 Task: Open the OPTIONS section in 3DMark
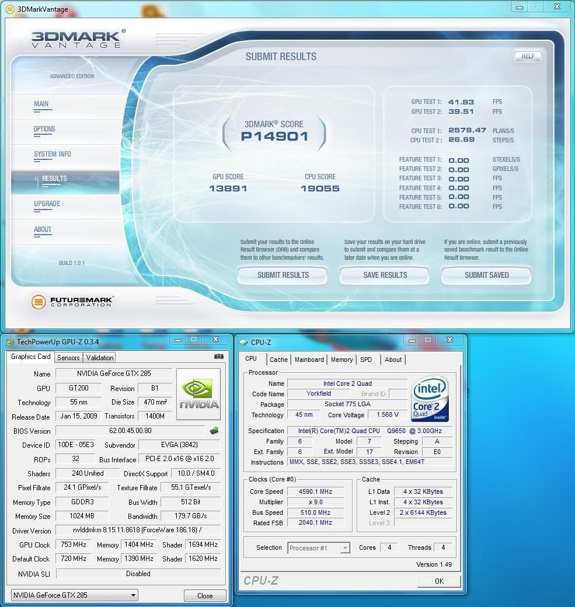tap(44, 130)
